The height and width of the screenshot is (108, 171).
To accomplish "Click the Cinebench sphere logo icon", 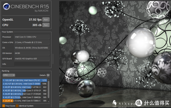I will 7,7.
